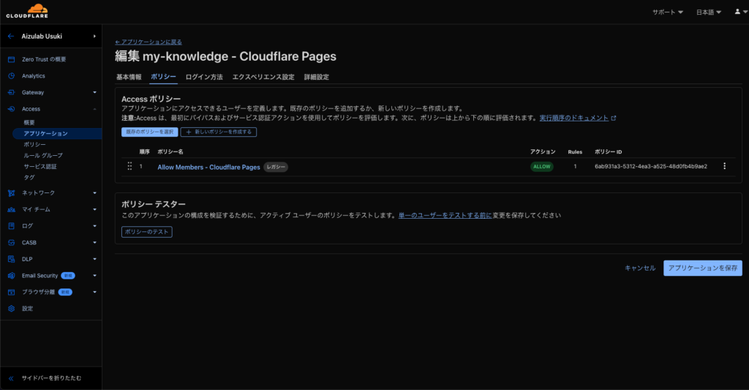Click the レガシー badge
The height and width of the screenshot is (390, 749).
click(x=276, y=168)
